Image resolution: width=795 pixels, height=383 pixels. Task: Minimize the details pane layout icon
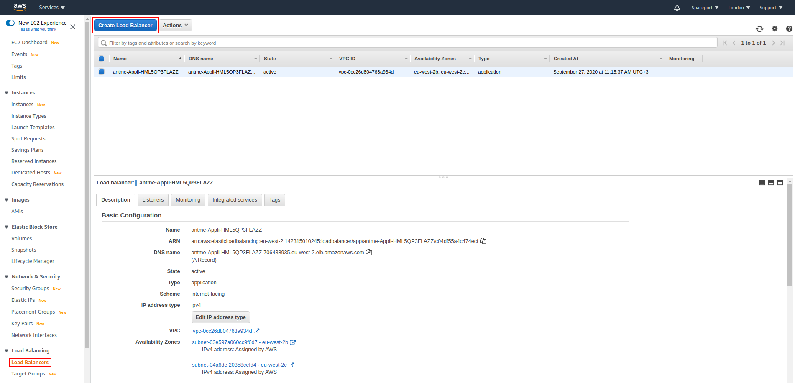point(762,183)
